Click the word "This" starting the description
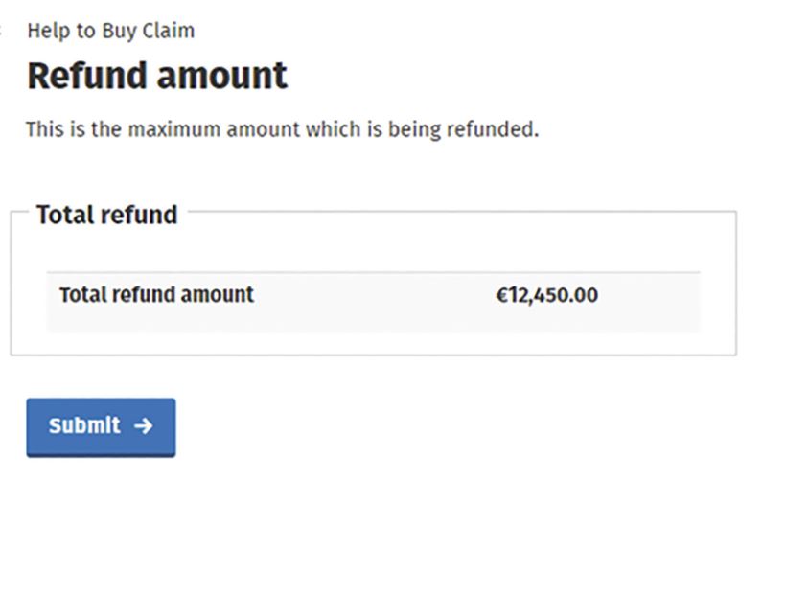 pyautogui.click(x=44, y=129)
